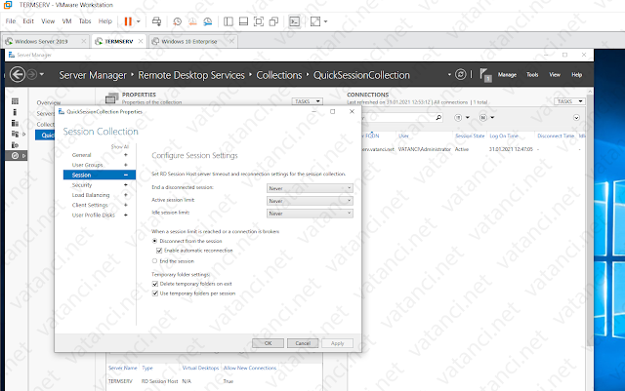625x391 pixels.
Task: Open the Server Manager Manage menu
Action: pyautogui.click(x=507, y=74)
